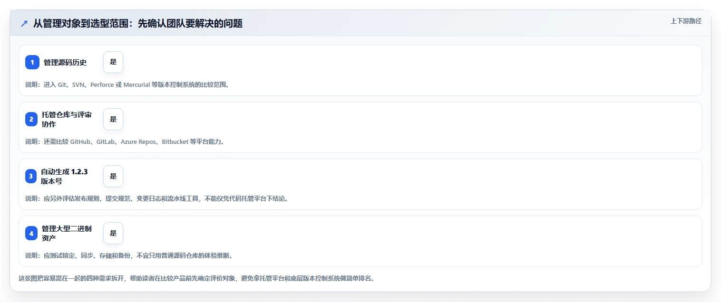Click 是 button next to 管理源码历史
Viewport: 721px width, 302px height.
pyautogui.click(x=113, y=62)
